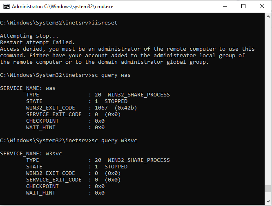Click the scrollbar up arrow
Screen dimensions: 272x206
(268, 16)
